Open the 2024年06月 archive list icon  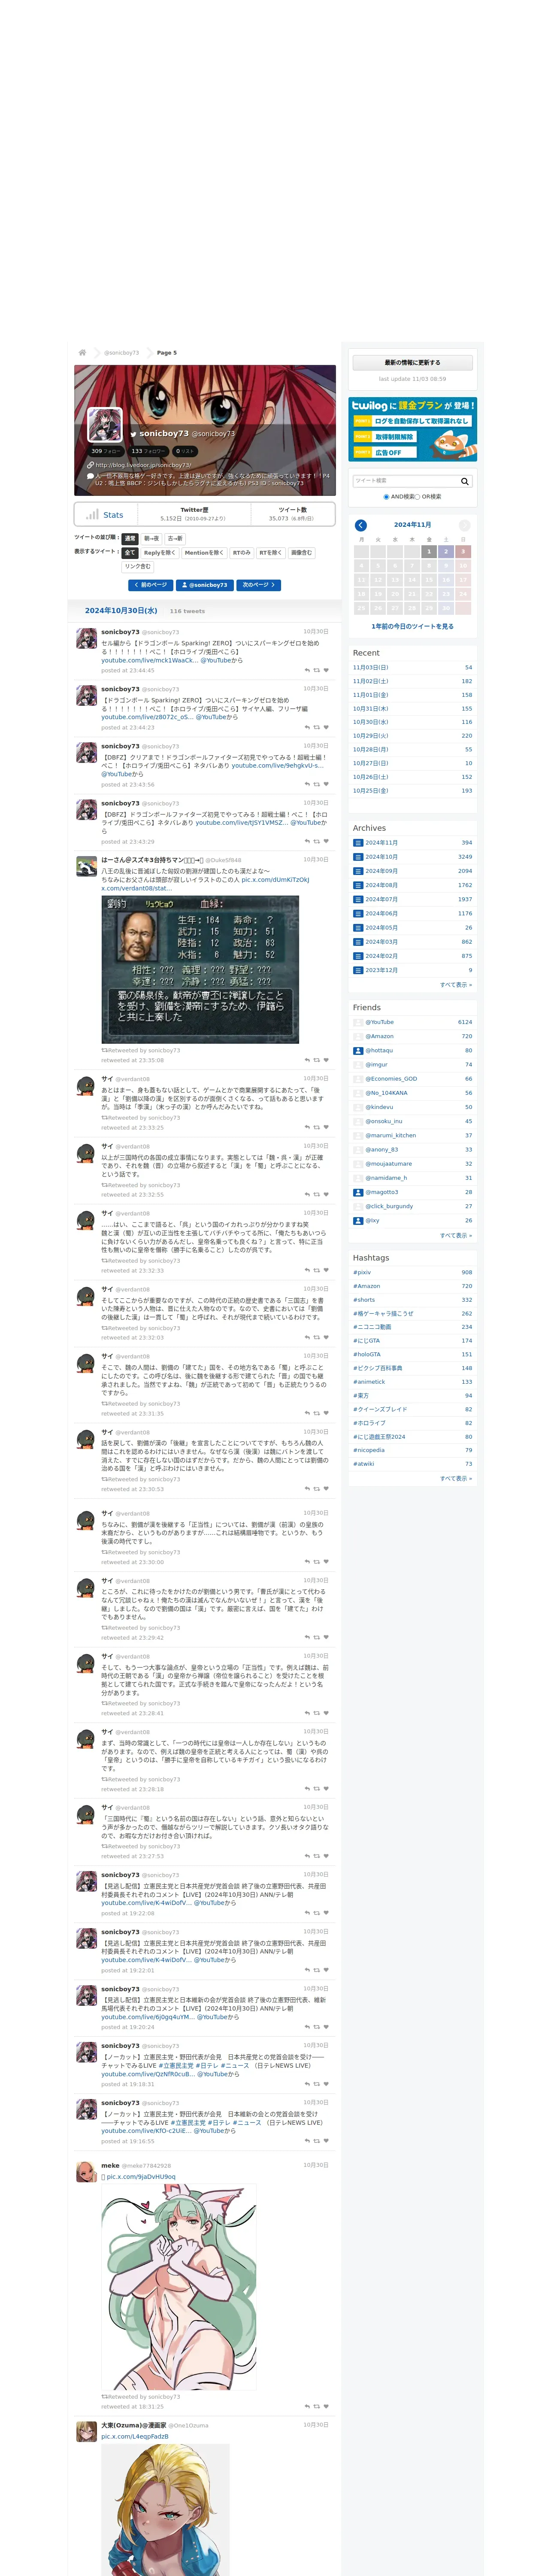(358, 913)
